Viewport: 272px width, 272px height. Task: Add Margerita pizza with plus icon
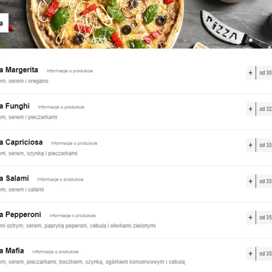pyautogui.click(x=250, y=73)
